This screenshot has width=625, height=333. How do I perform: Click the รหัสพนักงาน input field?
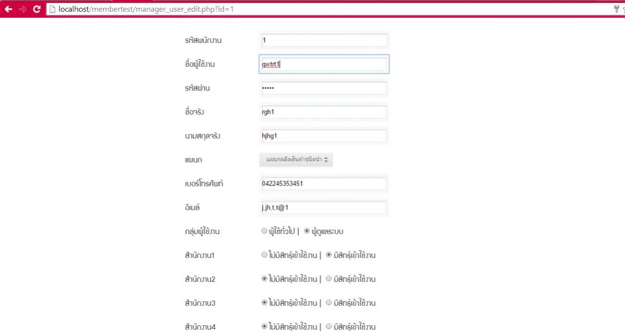tap(324, 40)
